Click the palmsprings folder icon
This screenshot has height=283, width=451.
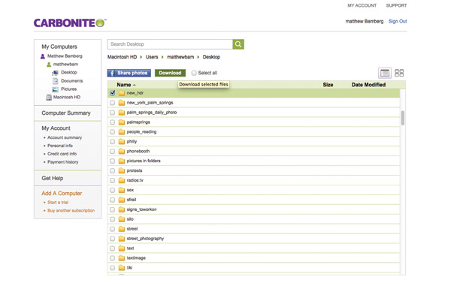122,122
